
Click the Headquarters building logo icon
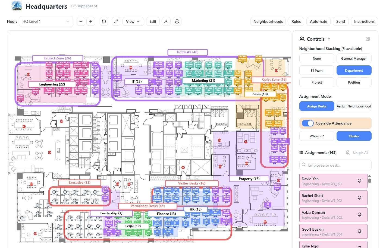click(x=17, y=6)
